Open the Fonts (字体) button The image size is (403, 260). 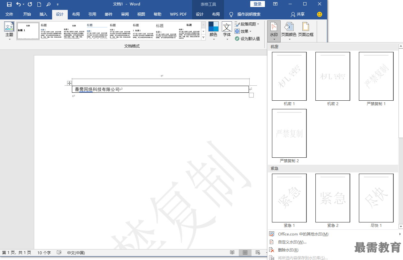click(227, 31)
